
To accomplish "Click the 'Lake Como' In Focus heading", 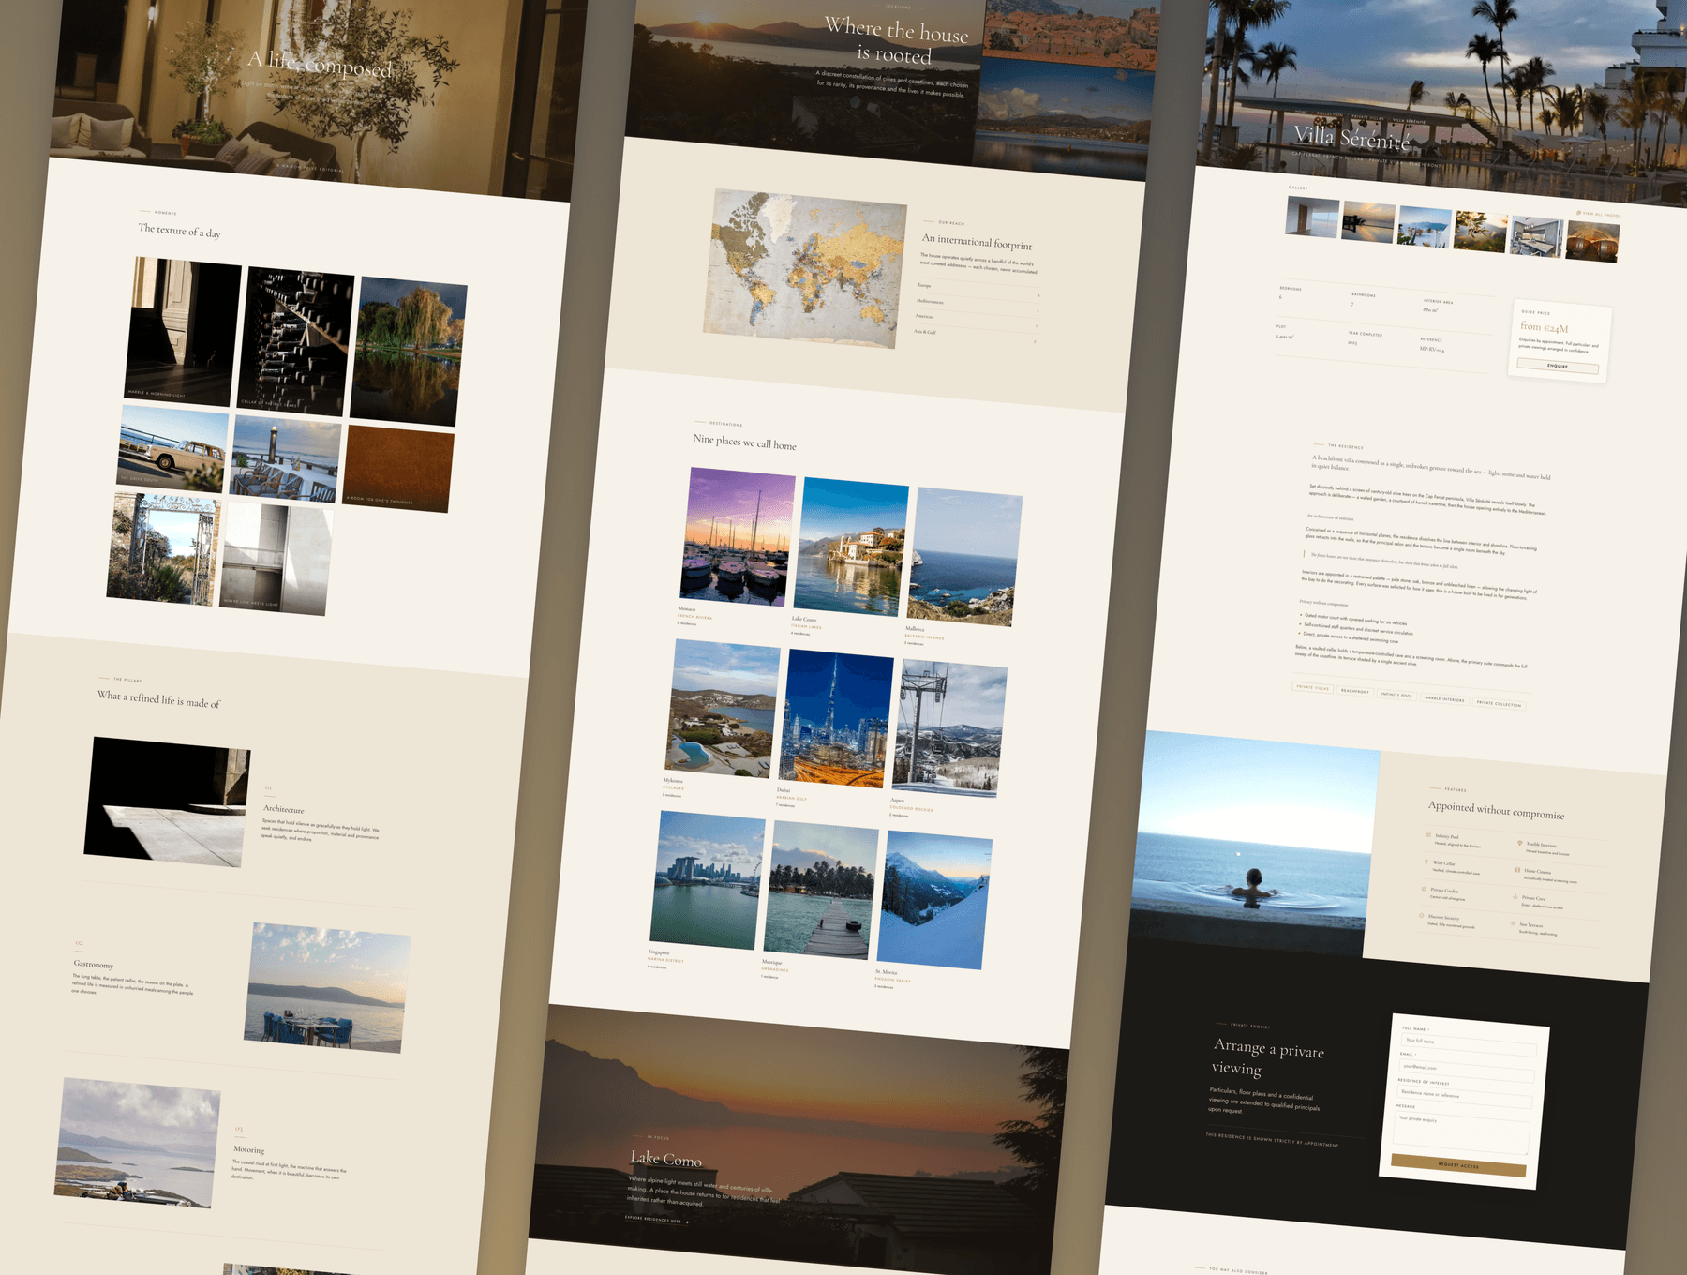I will [x=666, y=1159].
